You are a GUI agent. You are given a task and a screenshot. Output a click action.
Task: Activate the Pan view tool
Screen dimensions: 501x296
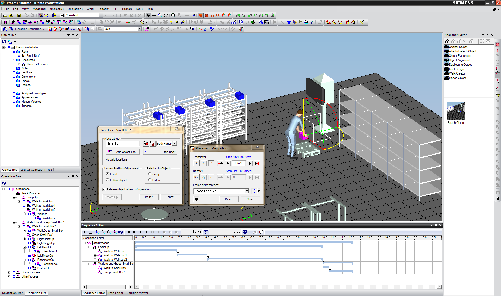tap(154, 16)
